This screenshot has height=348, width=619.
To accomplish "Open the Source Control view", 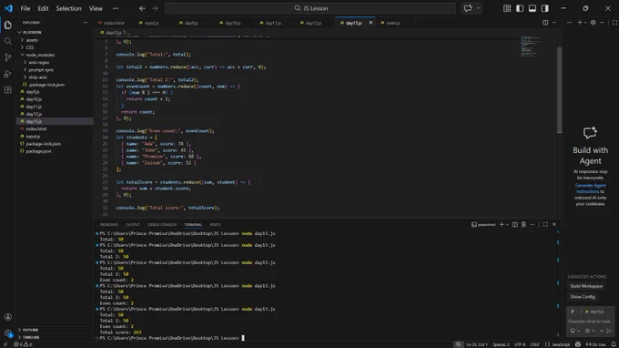I will click(x=8, y=57).
